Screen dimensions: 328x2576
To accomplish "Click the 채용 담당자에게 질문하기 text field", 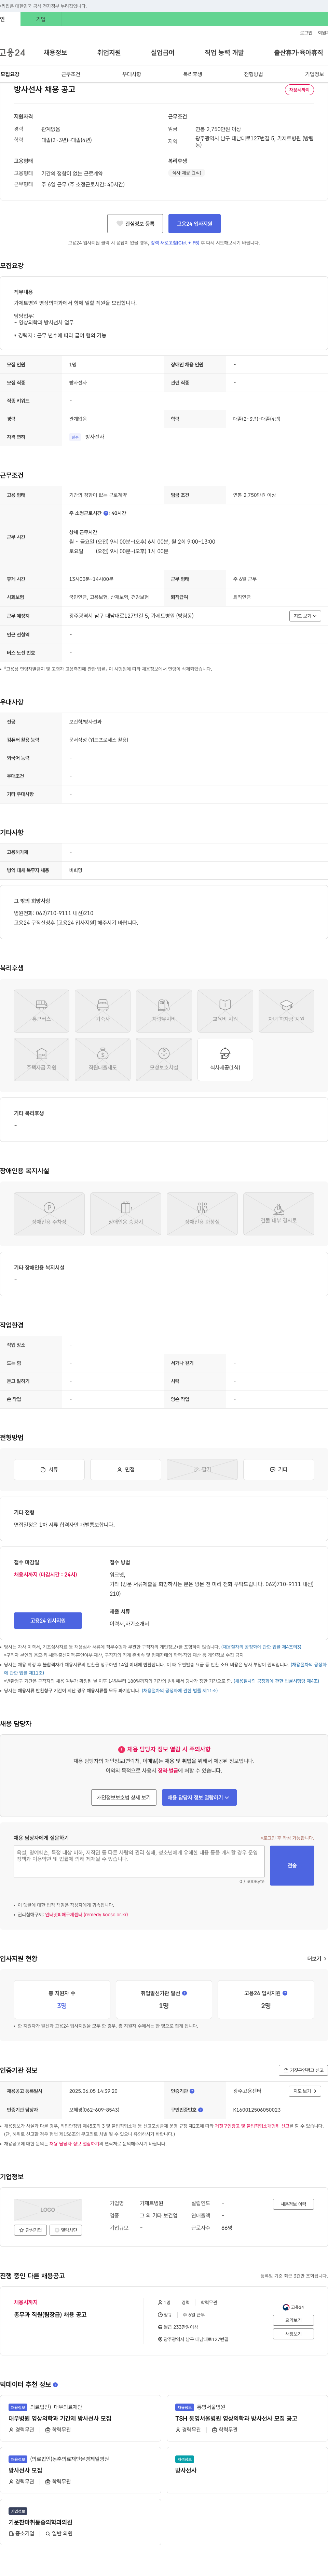I will coord(139,1862).
